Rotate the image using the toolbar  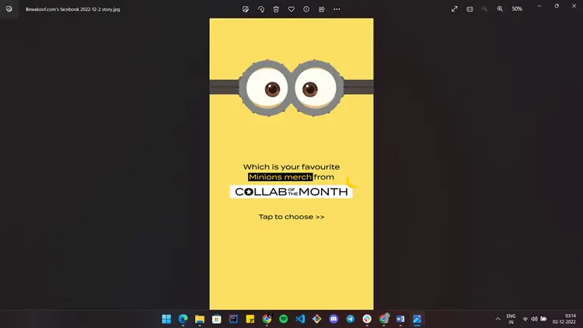coord(261,9)
